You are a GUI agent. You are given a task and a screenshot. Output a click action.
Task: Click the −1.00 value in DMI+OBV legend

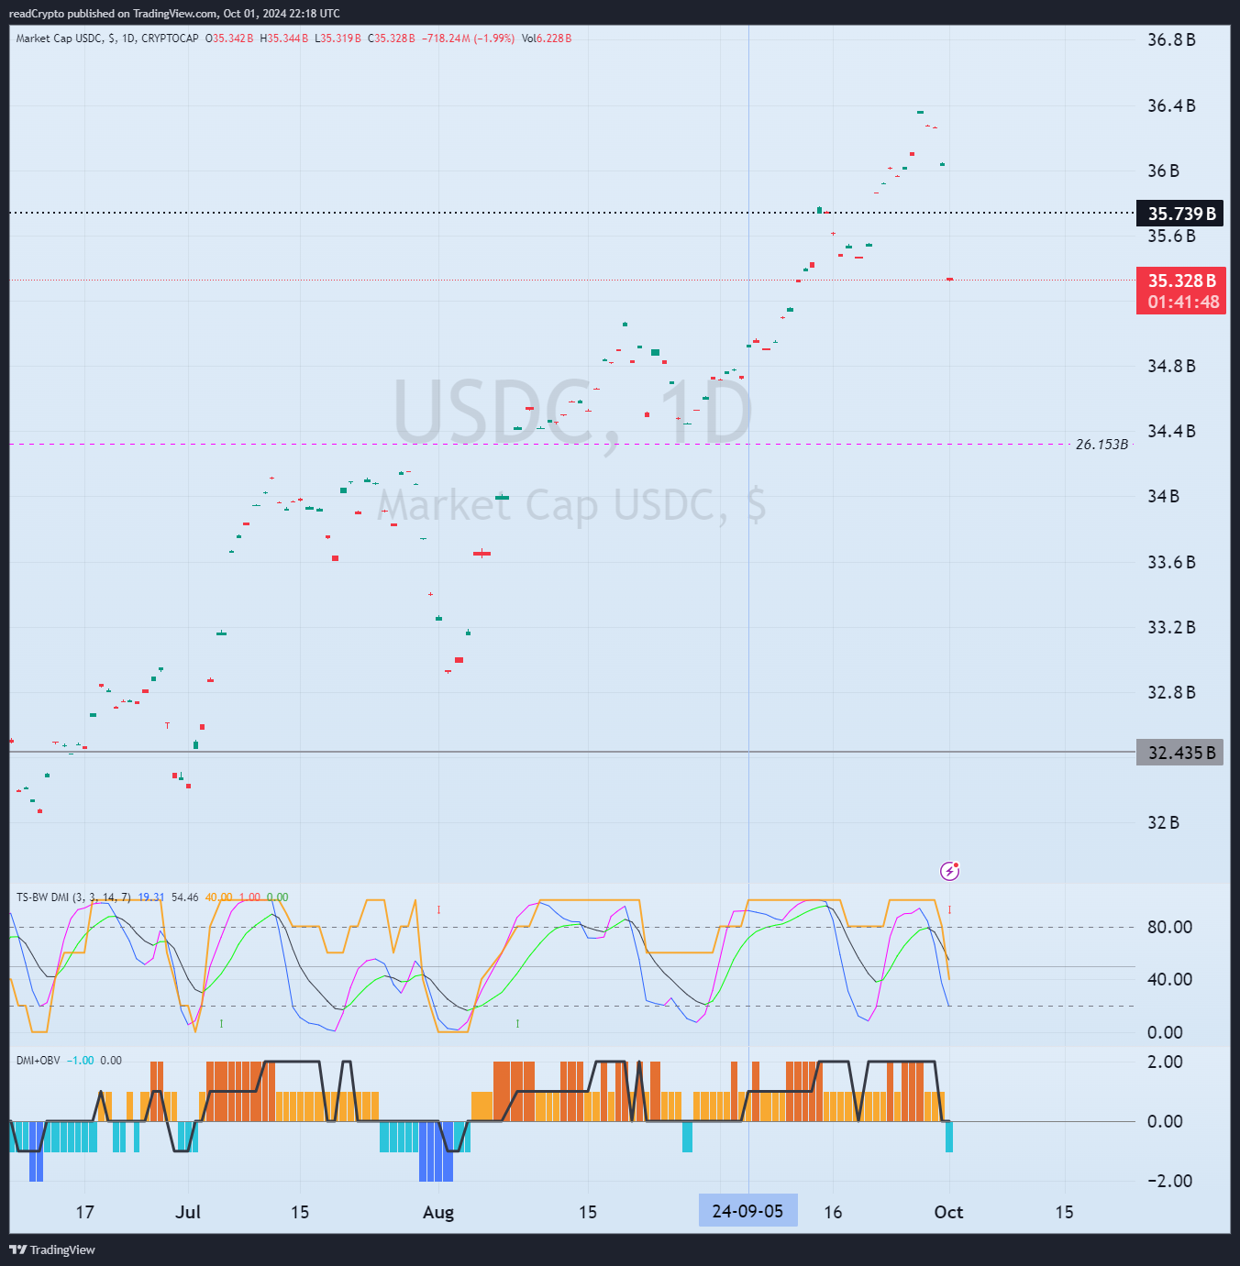coord(80,1061)
